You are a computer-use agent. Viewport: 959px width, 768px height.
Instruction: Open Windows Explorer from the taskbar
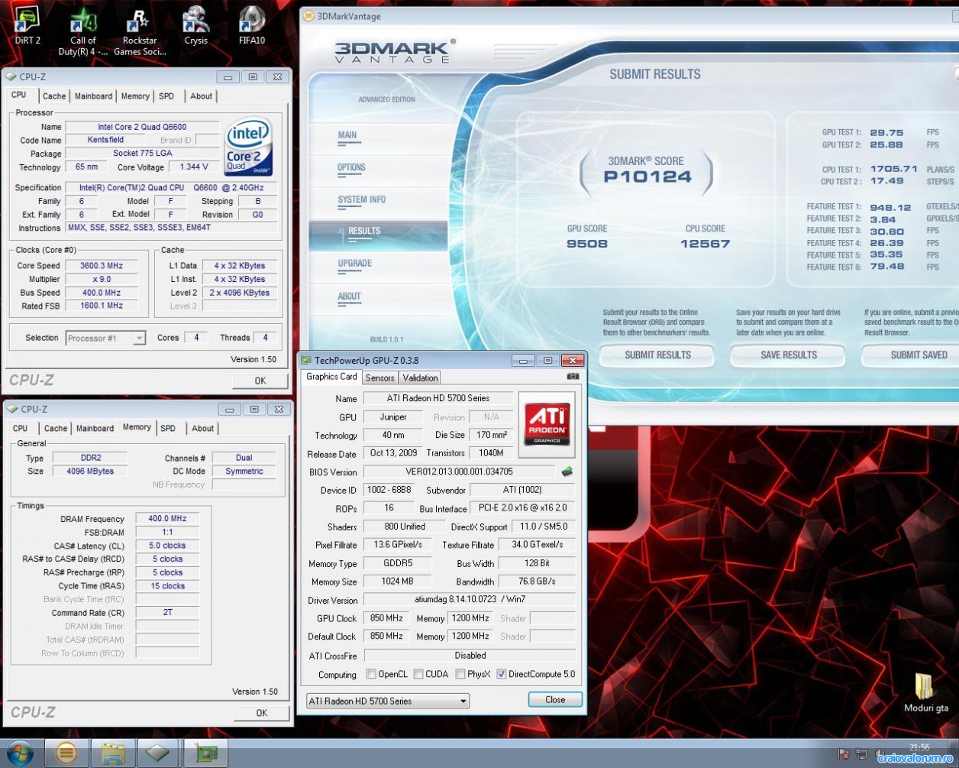pyautogui.click(x=112, y=753)
